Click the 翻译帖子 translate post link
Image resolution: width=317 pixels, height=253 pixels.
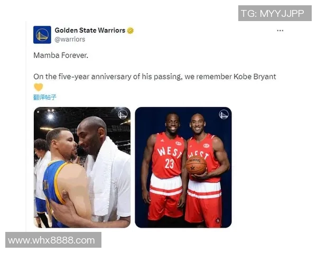(45, 98)
